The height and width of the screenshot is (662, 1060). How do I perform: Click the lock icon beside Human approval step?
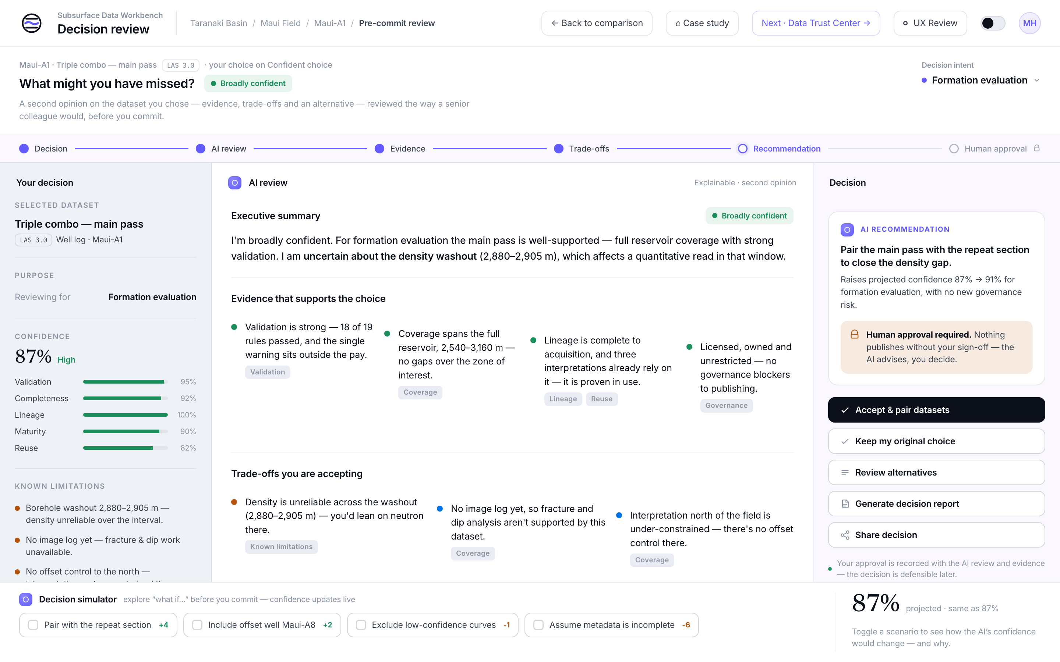point(1037,149)
